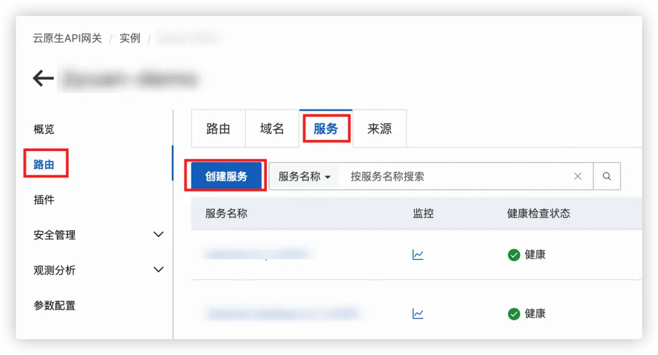Screen dimensions: 658x355
Task: Switch to the 来源 tab
Action: [x=380, y=129]
